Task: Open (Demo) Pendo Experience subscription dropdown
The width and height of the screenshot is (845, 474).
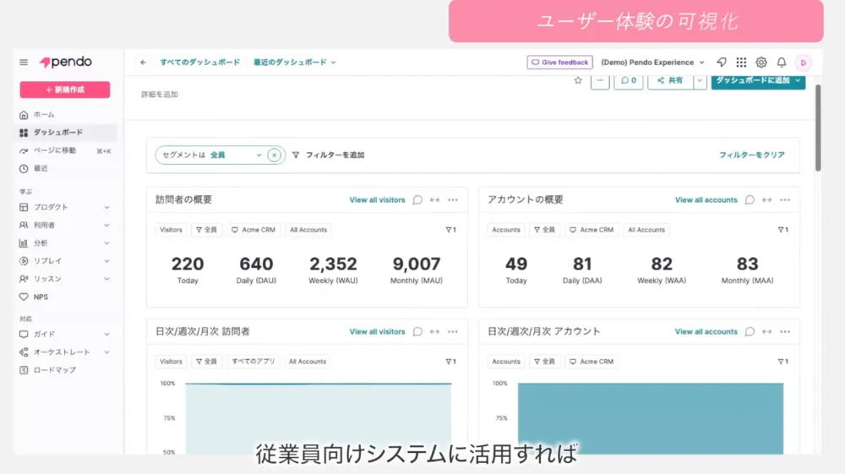Action: [x=652, y=63]
